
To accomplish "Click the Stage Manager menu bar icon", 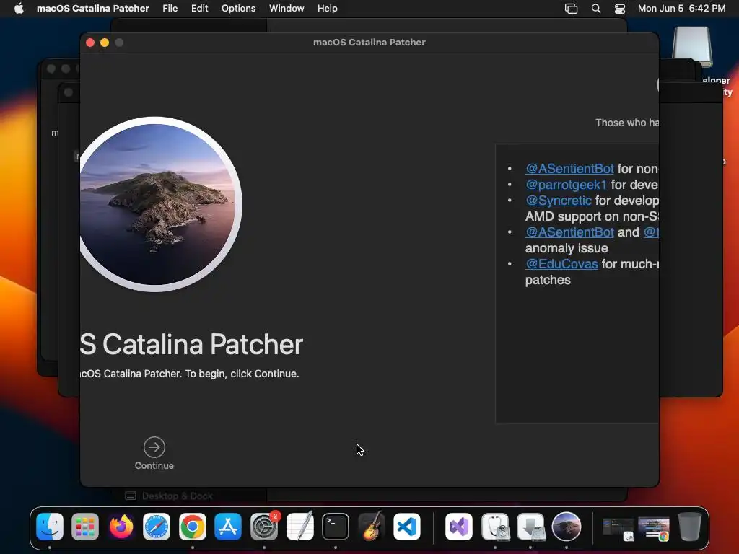I will [572, 9].
